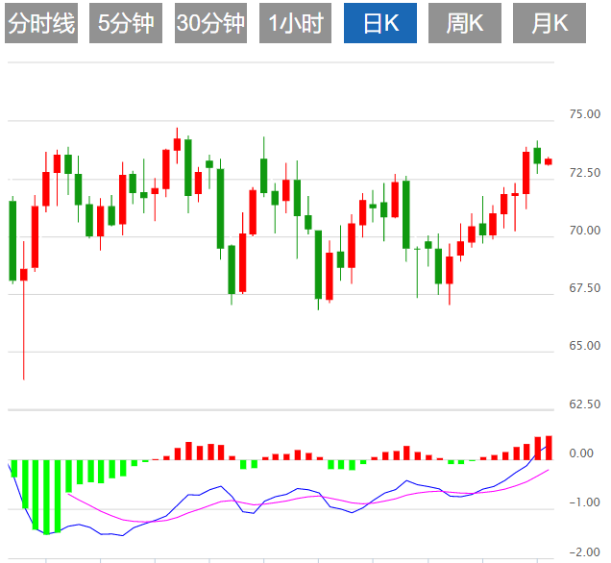Show the 1小时 candlestick view
Viewport: 611px width, 563px height.
click(x=295, y=24)
